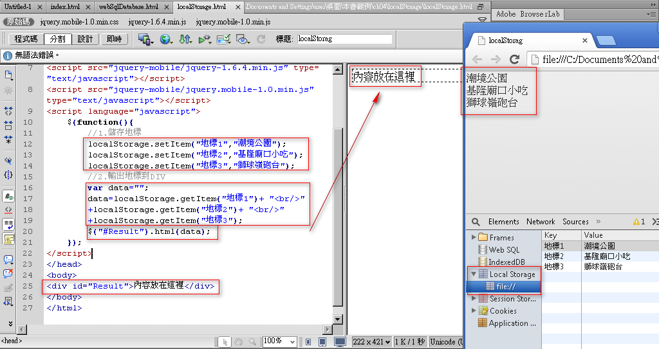Click the remove comment icon
Screen dimensions: 659x349
pos(8,273)
